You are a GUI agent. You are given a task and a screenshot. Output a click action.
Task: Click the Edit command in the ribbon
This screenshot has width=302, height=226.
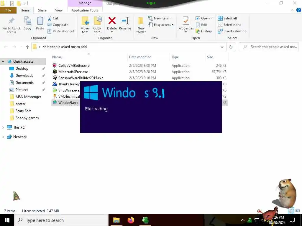coord(201,25)
